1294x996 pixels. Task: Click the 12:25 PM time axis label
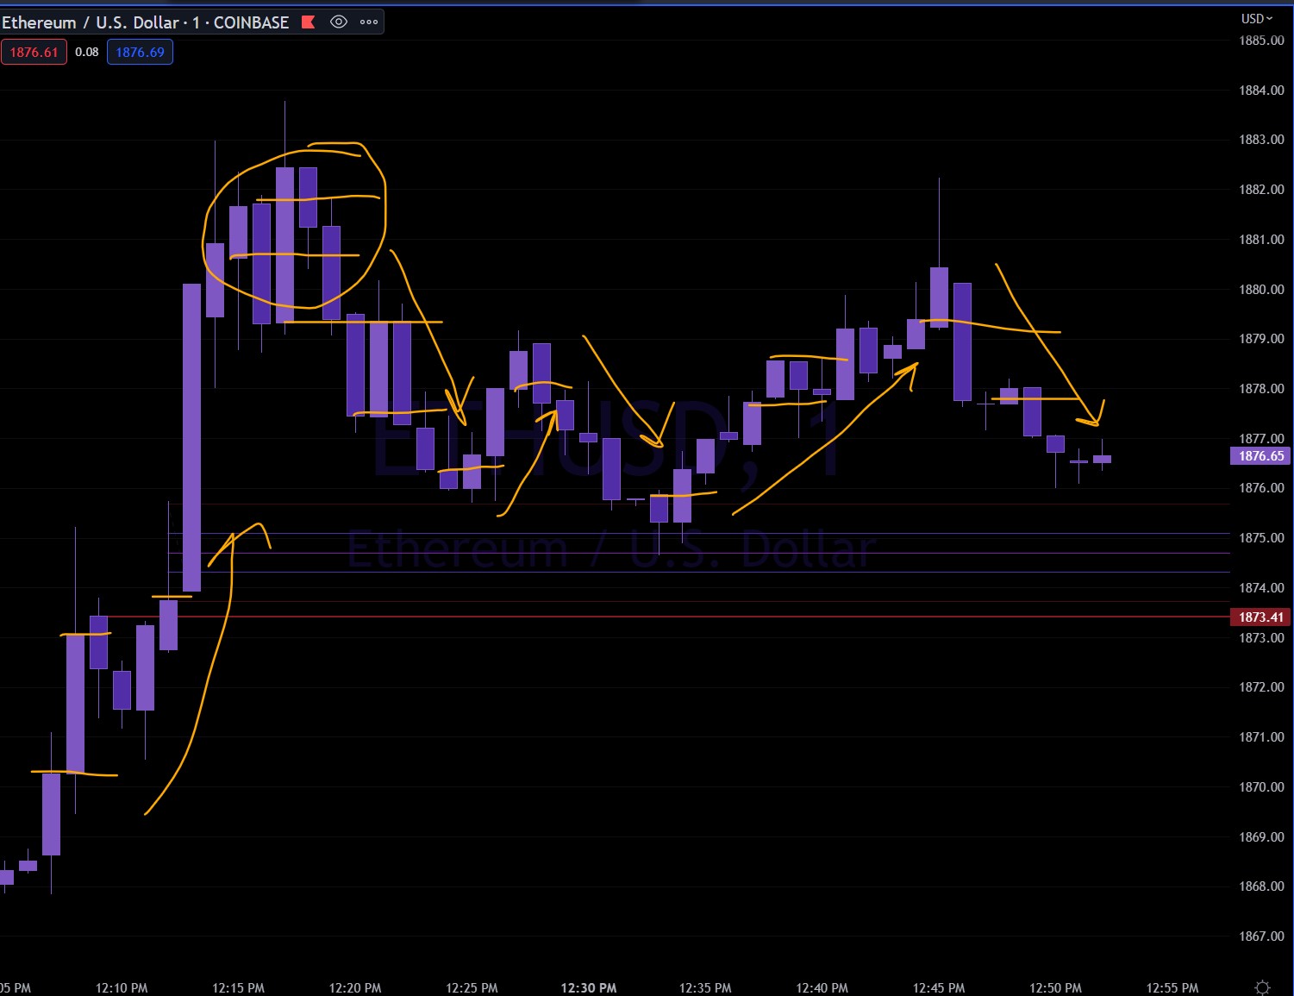point(472,988)
